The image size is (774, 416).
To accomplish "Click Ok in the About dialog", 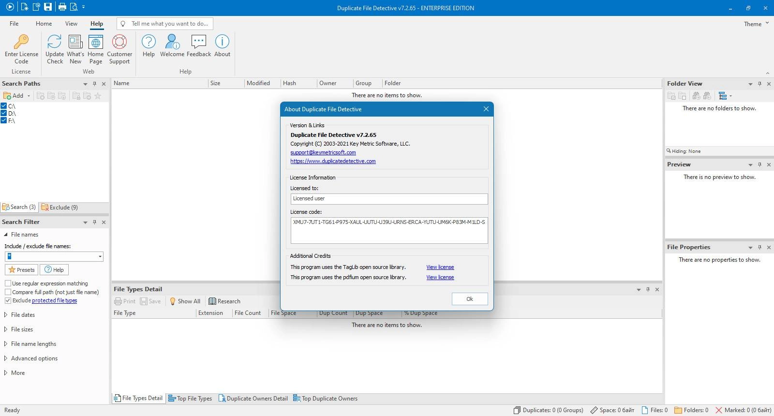I will (x=470, y=299).
